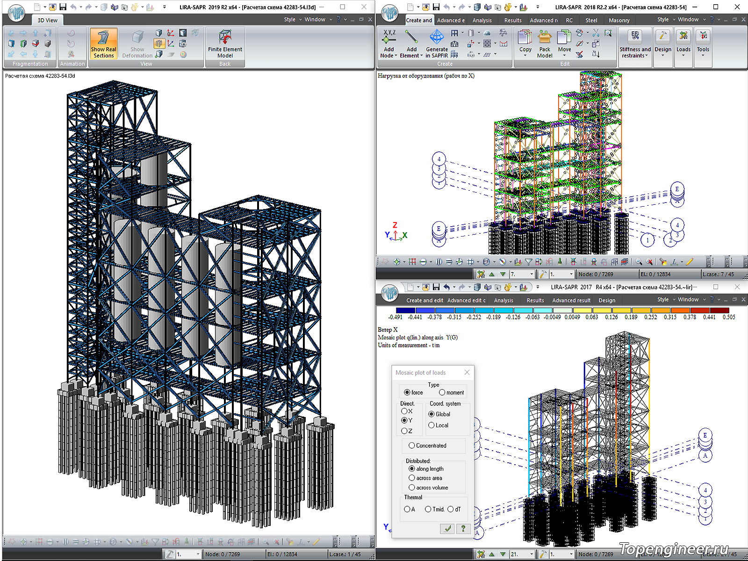Click the Copy tool in Edit group
748x561 pixels.
(525, 43)
